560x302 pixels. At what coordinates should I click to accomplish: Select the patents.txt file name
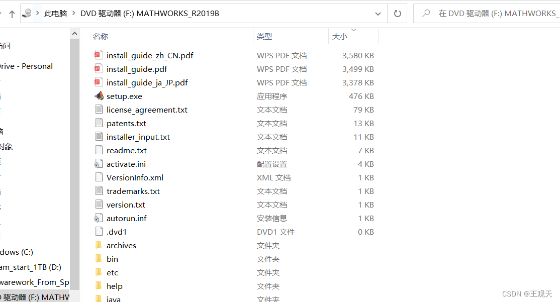click(x=127, y=124)
